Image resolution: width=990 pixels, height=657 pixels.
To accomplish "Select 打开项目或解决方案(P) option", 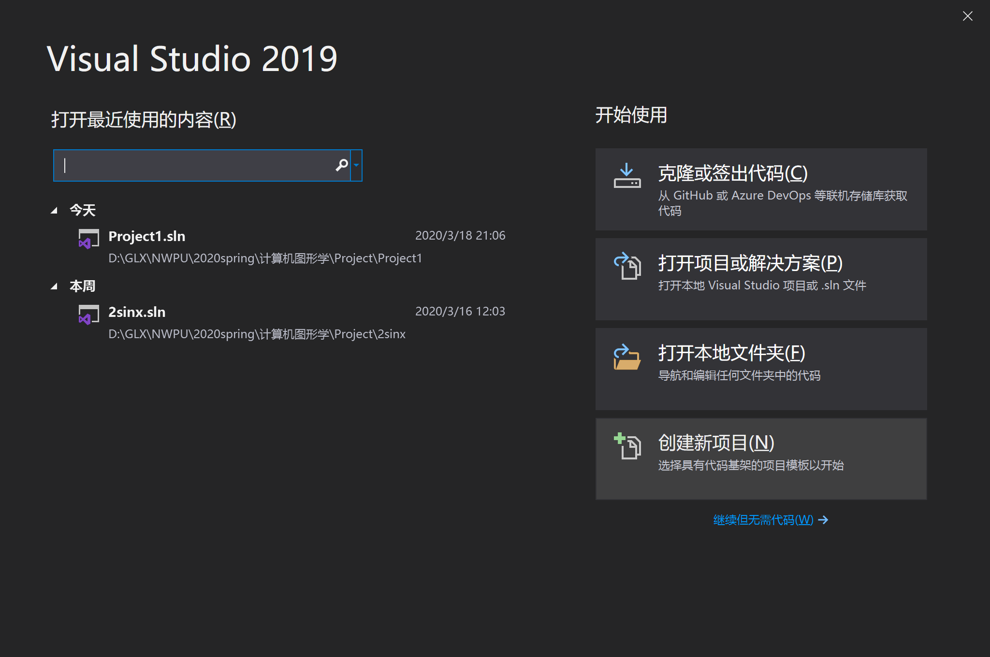I will 761,279.
